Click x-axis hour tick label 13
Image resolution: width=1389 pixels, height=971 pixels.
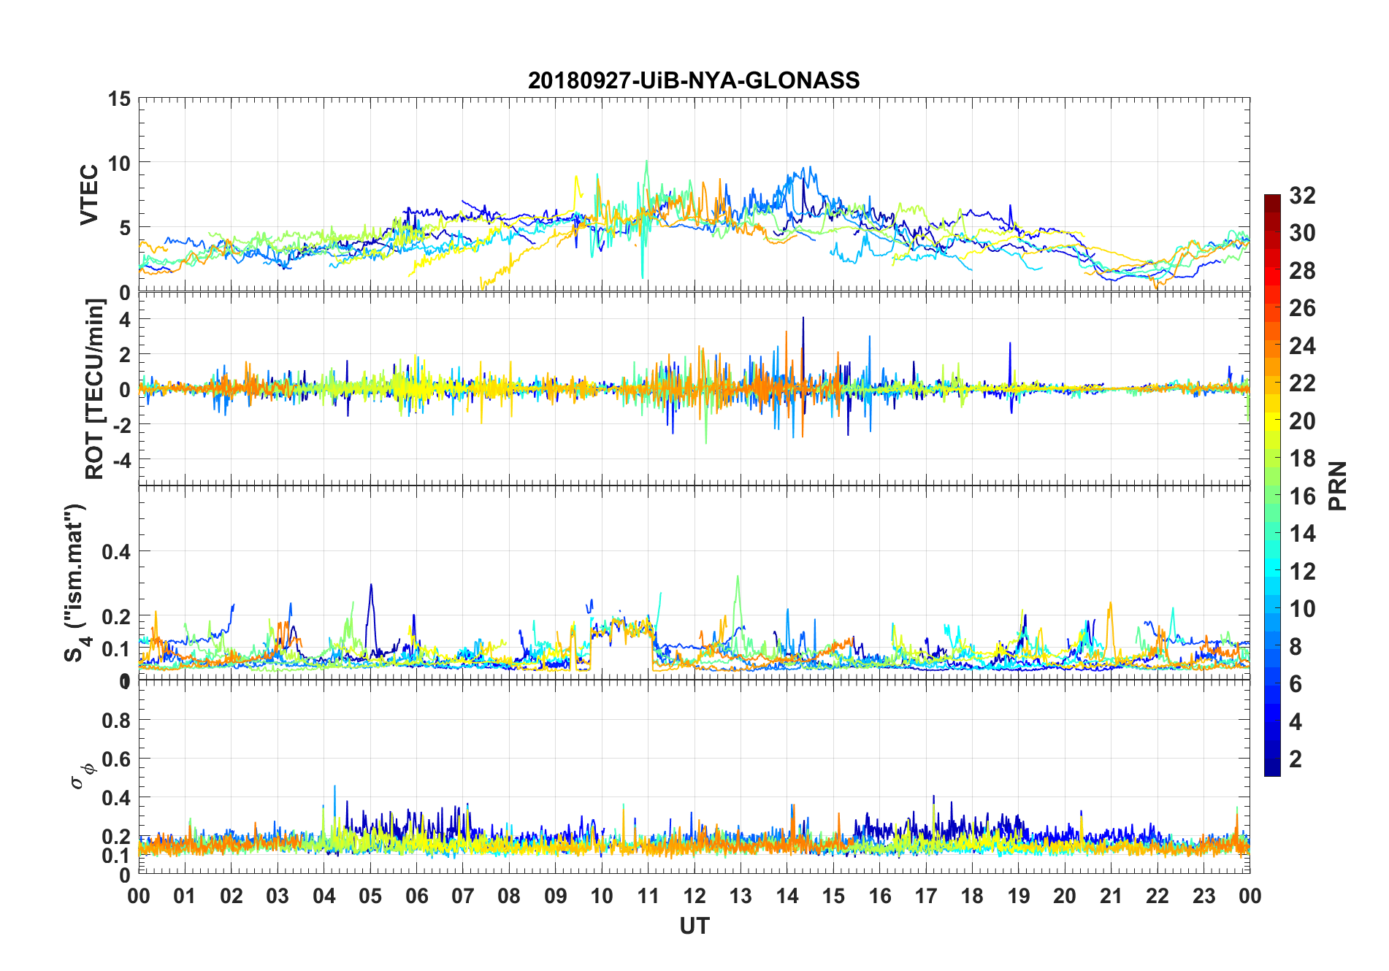click(x=741, y=896)
